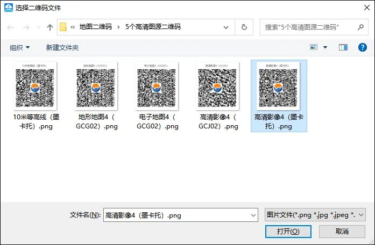The height and width of the screenshot is (245, 375).
Task: Select the 10米等高线（墨卡托）thumbnail
Action: click(35, 86)
